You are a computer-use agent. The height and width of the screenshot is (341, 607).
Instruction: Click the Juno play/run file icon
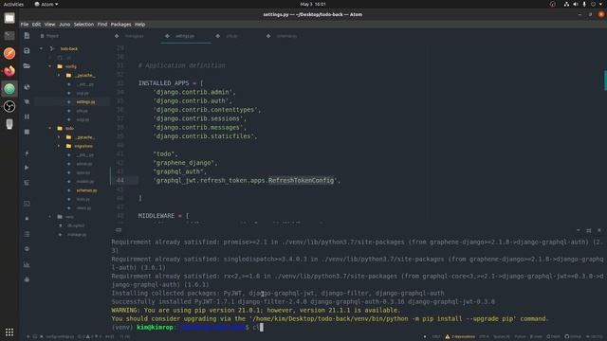point(27,168)
